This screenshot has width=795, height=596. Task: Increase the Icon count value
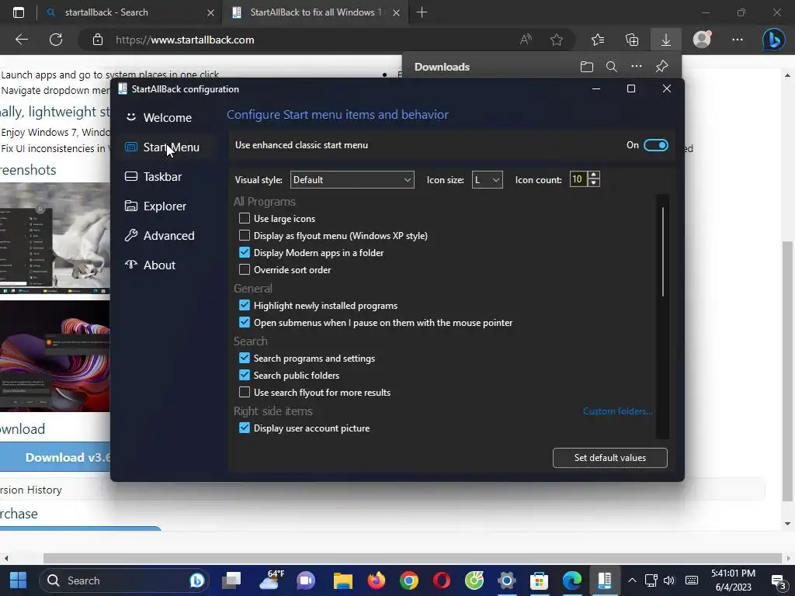click(x=594, y=175)
